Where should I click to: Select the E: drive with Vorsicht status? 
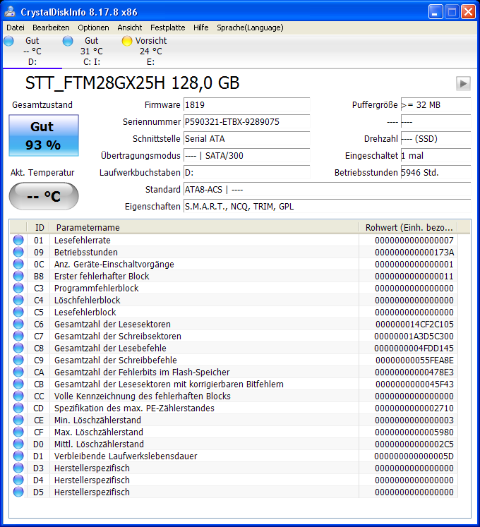(x=150, y=51)
